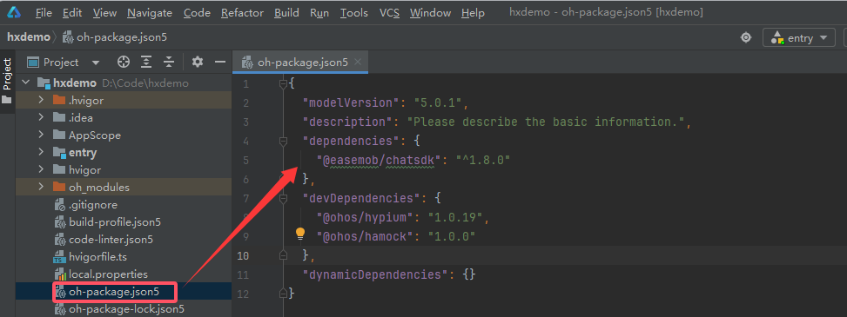Click hxdemo breadcrumb in navigation bar
This screenshot has width=847, height=317.
[x=28, y=37]
